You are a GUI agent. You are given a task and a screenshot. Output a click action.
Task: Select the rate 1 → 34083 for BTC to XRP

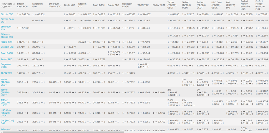point(69,14)
